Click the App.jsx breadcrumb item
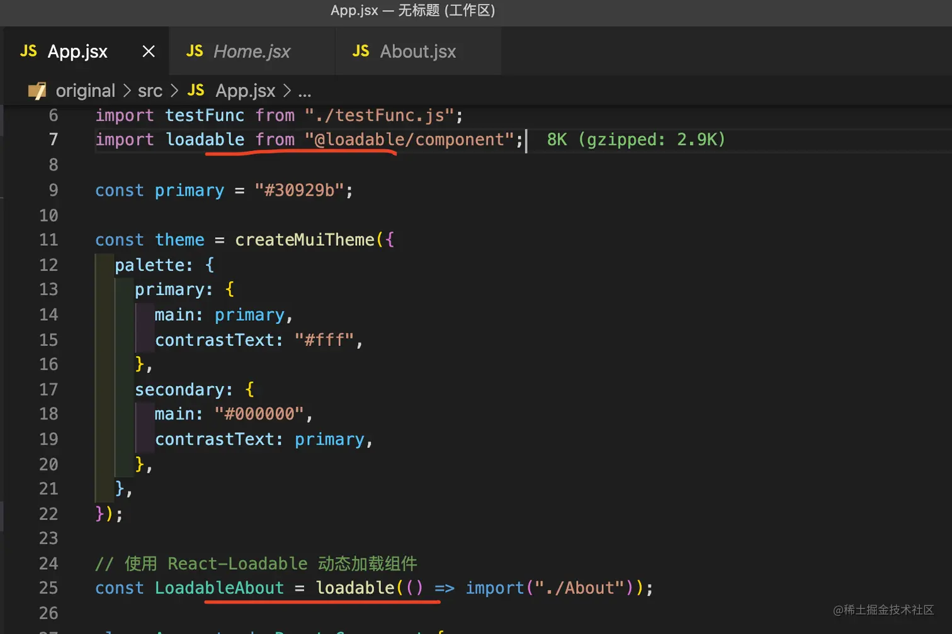 [245, 91]
